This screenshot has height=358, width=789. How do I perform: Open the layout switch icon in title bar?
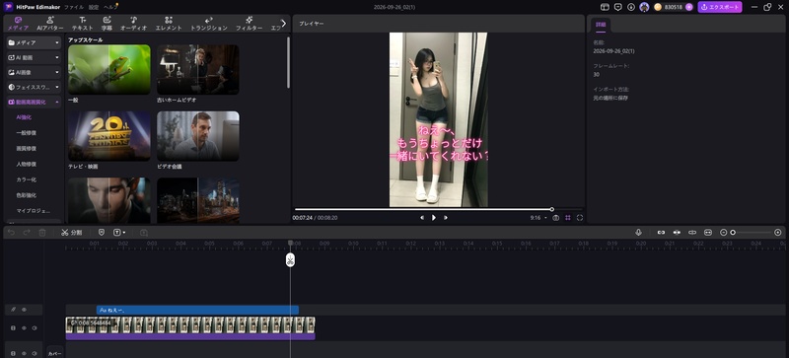605,7
